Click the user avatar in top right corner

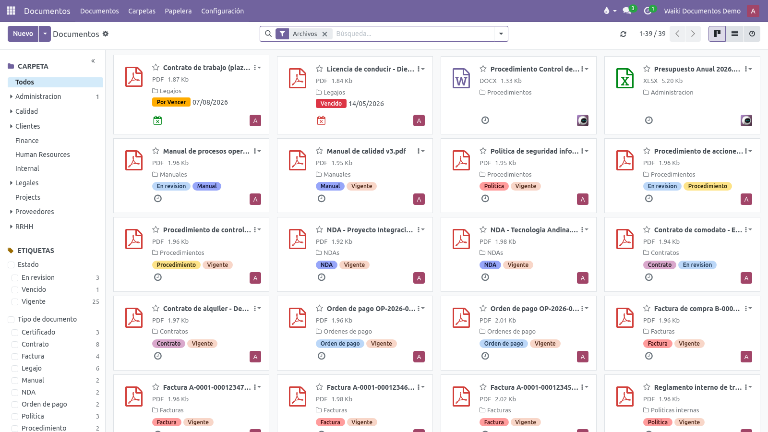point(753,11)
